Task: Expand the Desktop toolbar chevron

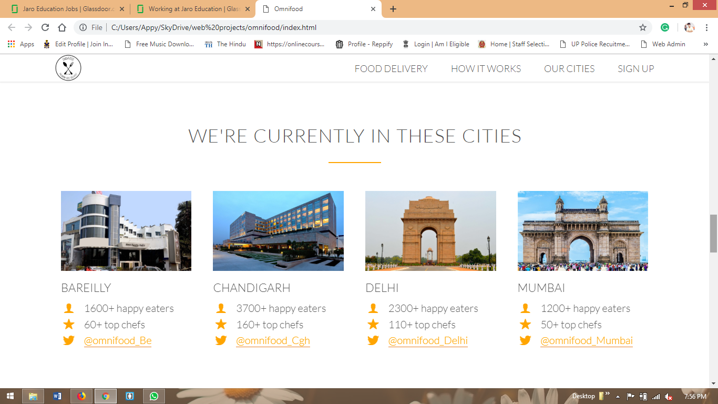Action: click(608, 393)
